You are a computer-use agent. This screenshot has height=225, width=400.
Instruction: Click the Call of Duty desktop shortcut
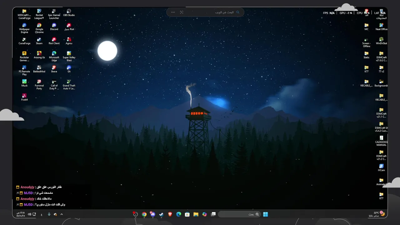pyautogui.click(x=54, y=85)
